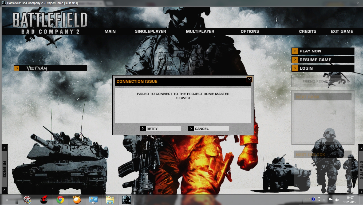Click the NEXT UNLOCK header

(x=323, y=155)
